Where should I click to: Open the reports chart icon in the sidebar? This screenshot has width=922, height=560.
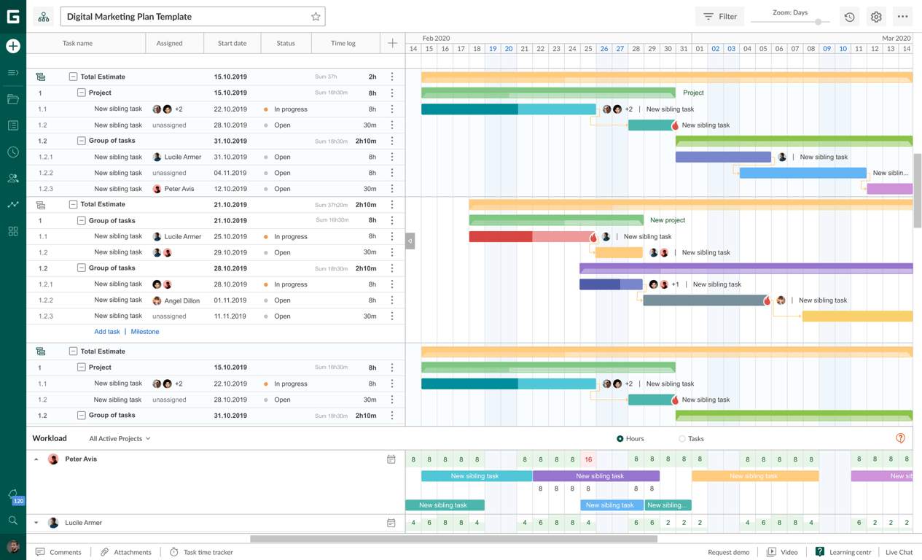click(14, 204)
